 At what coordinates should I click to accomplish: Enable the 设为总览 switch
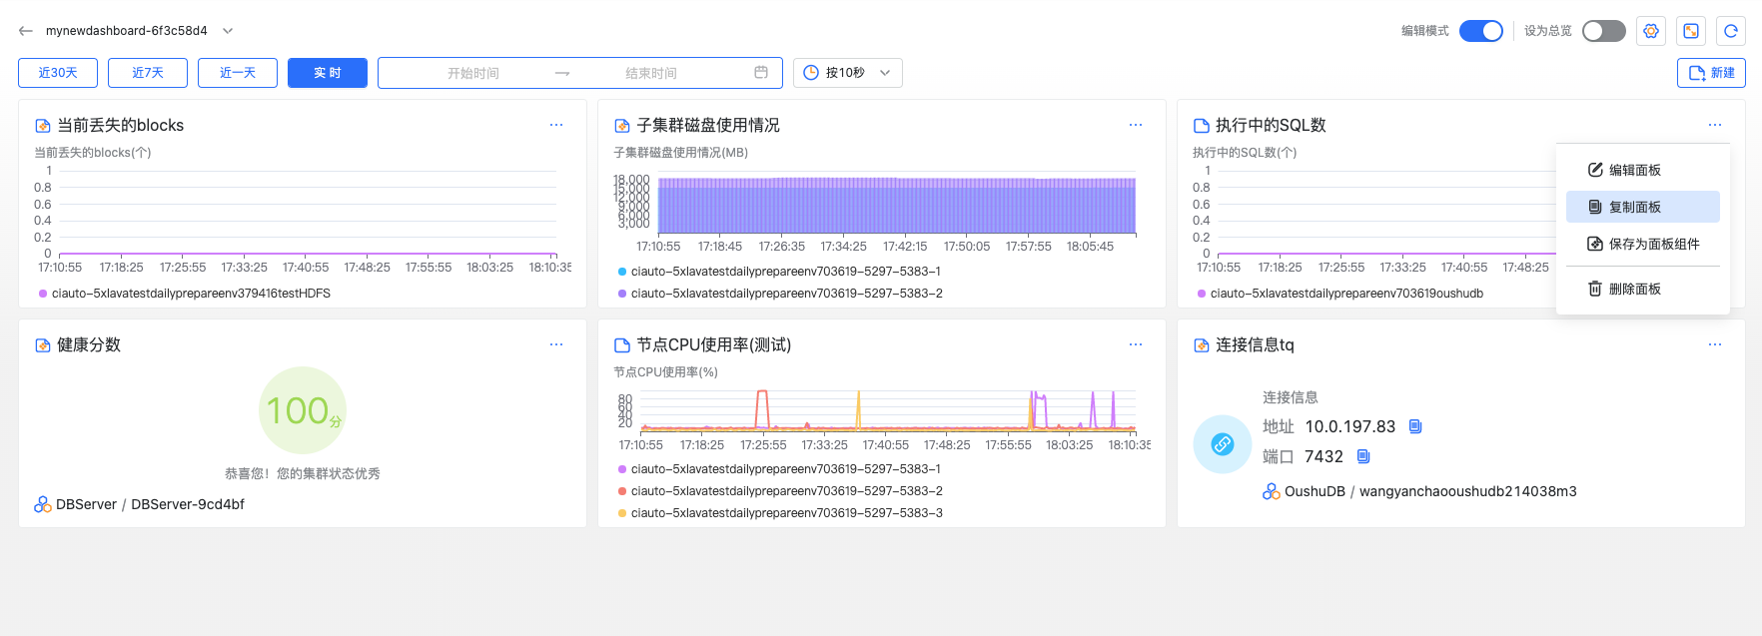1603,31
